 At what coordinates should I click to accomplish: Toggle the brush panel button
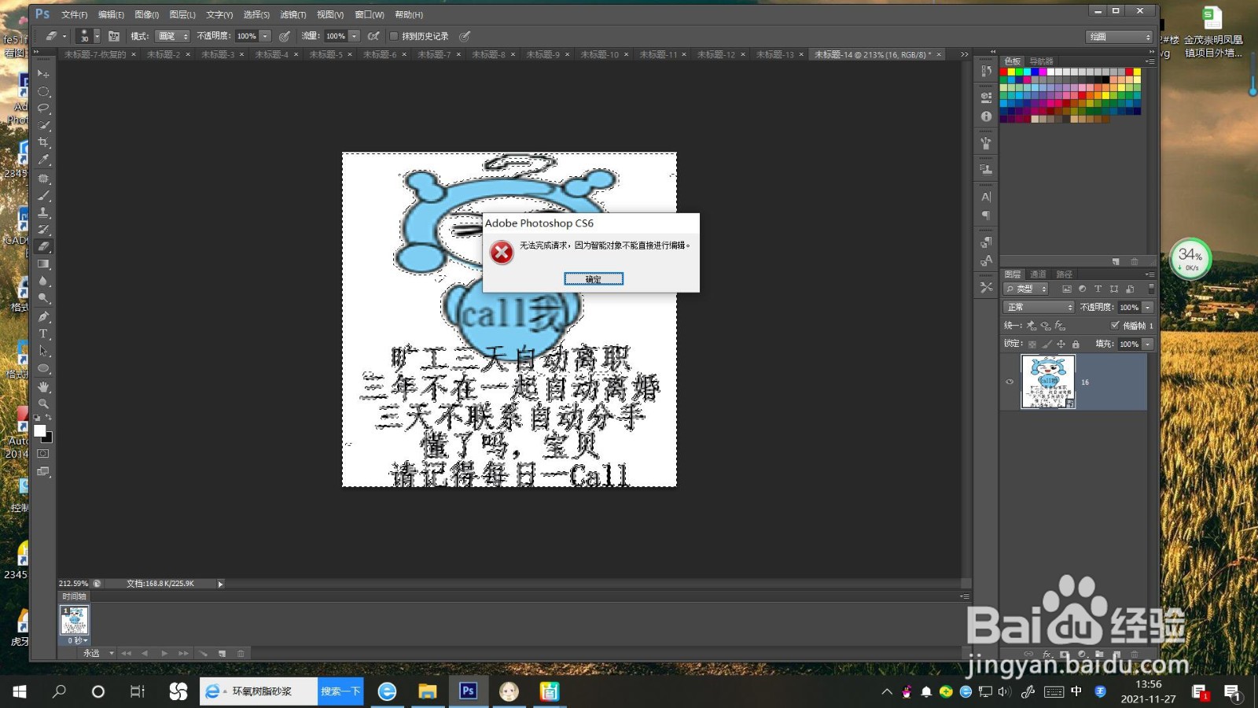point(114,36)
